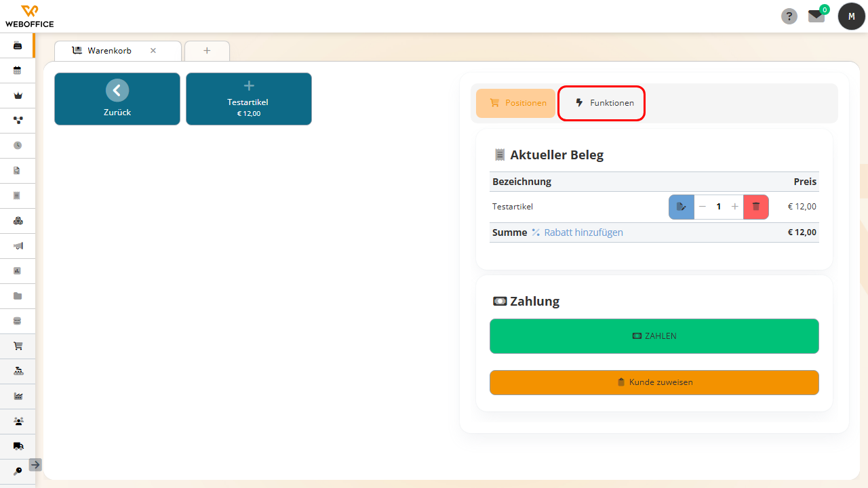Open the clock icon in sidebar
The height and width of the screenshot is (488, 868).
[18, 145]
